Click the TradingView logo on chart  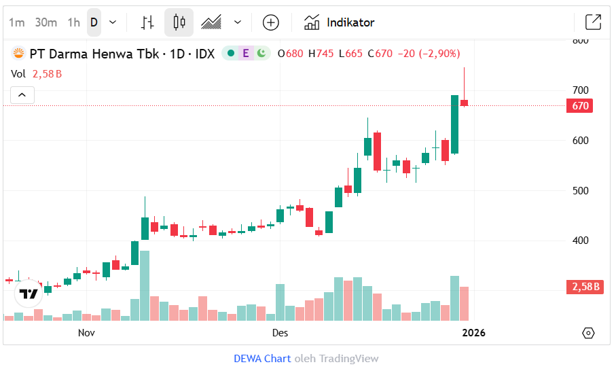[29, 294]
